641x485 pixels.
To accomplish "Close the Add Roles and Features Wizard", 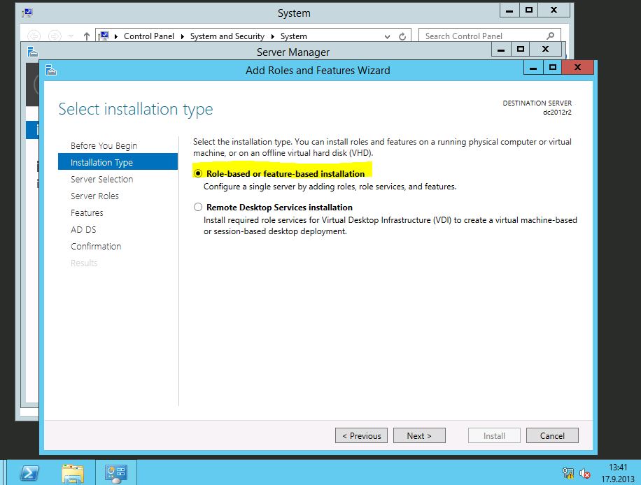I will pyautogui.click(x=577, y=67).
